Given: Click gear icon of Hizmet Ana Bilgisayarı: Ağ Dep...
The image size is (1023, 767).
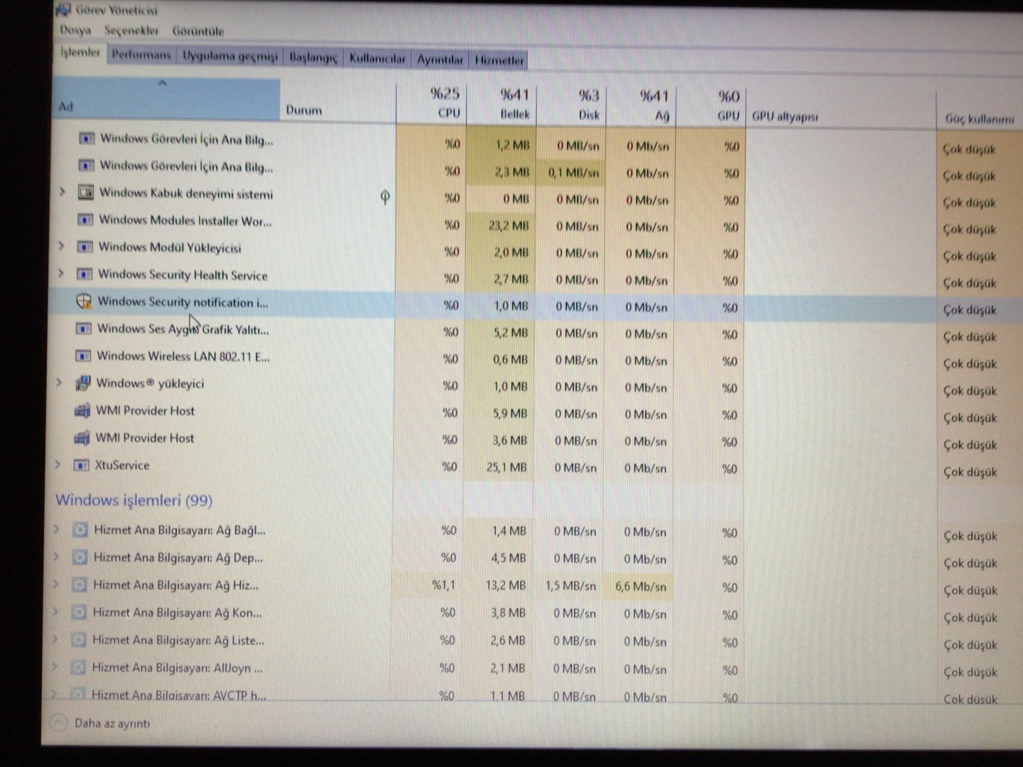Looking at the screenshot, I should pyautogui.click(x=80, y=557).
